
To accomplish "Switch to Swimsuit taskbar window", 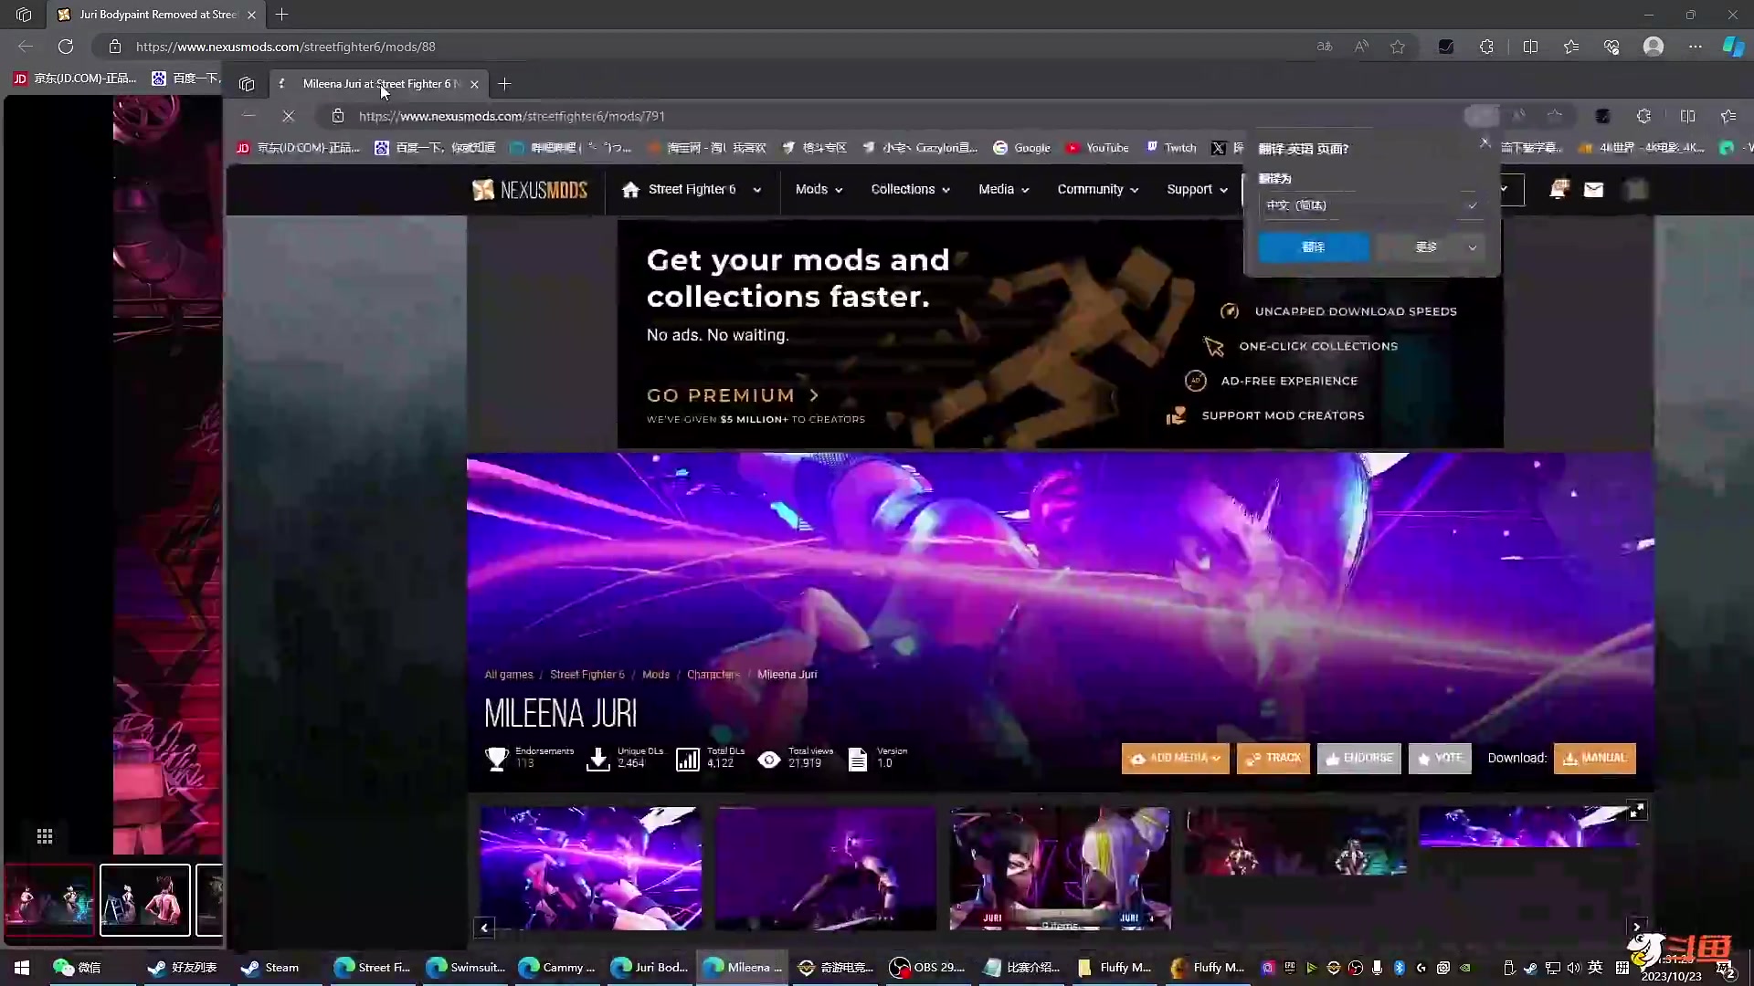I will pyautogui.click(x=465, y=967).
